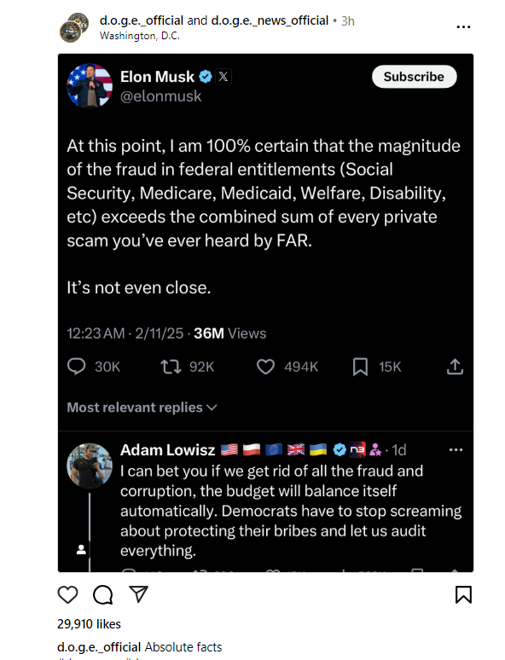Open d.o.g.e._news_official profile link

pos(270,20)
